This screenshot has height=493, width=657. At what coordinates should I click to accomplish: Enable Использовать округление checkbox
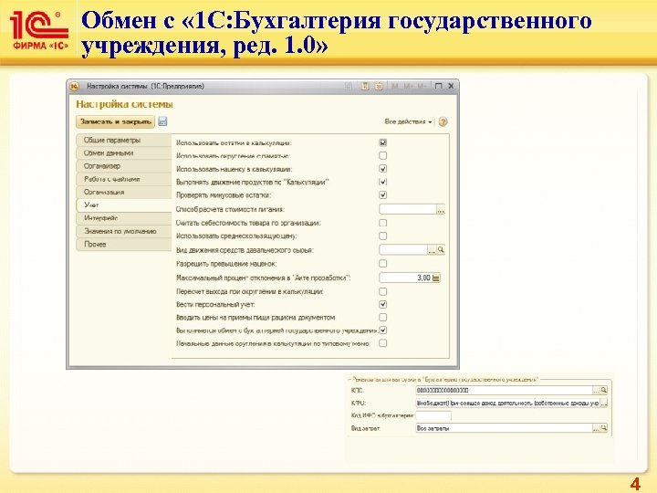click(383, 155)
